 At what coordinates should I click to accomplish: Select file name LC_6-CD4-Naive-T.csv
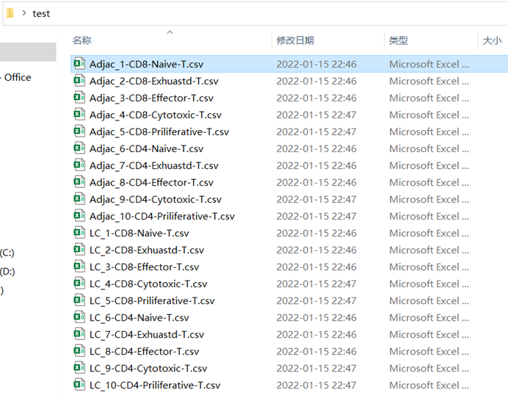[x=139, y=317]
